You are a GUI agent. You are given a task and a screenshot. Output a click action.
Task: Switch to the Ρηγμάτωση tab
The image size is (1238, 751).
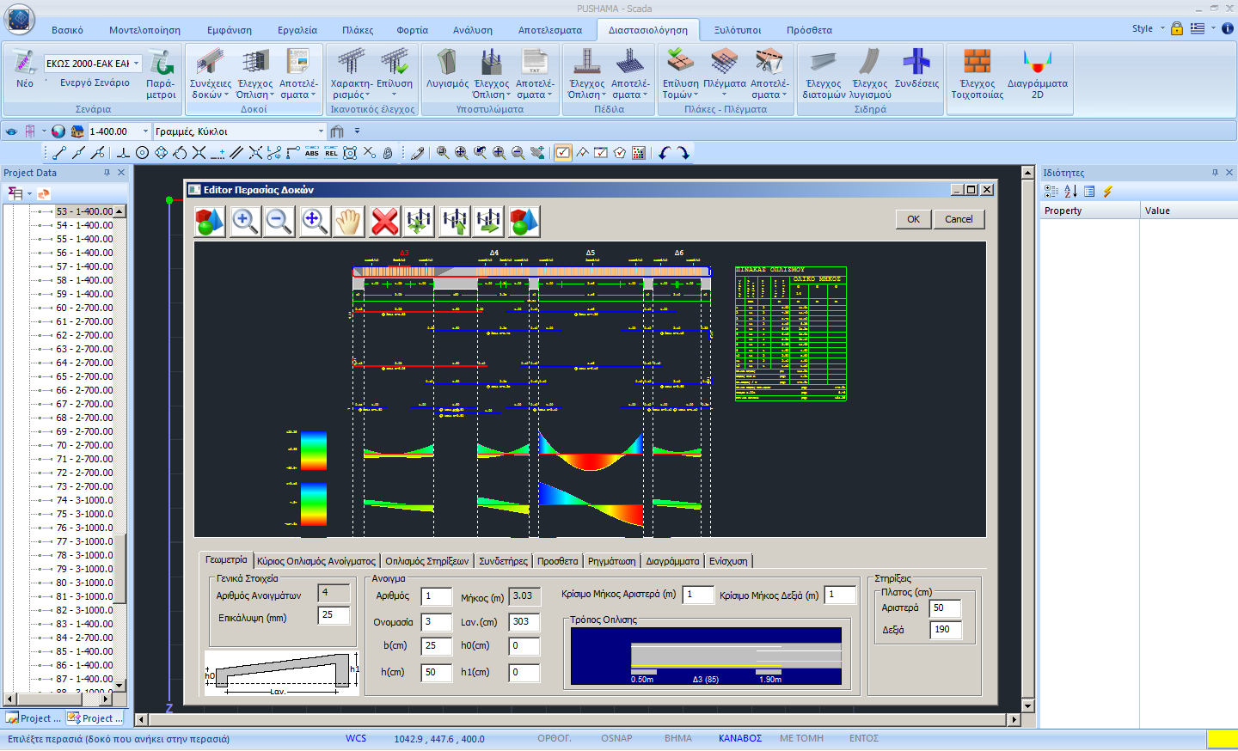click(x=612, y=561)
